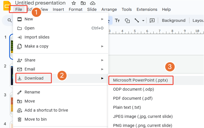The height and width of the screenshot is (128, 204).
Task: Choose New from the File menu
Action: pyautogui.click(x=61, y=19)
